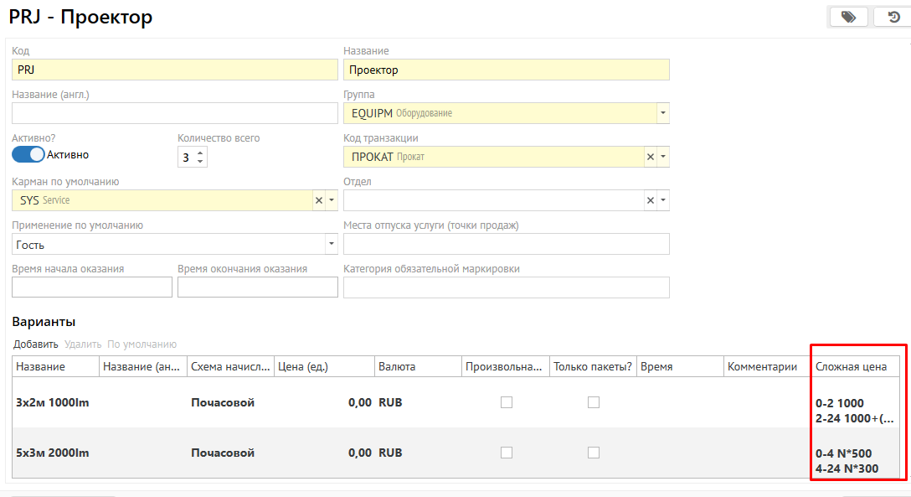
Task: Open the history icon button
Action: (x=893, y=17)
